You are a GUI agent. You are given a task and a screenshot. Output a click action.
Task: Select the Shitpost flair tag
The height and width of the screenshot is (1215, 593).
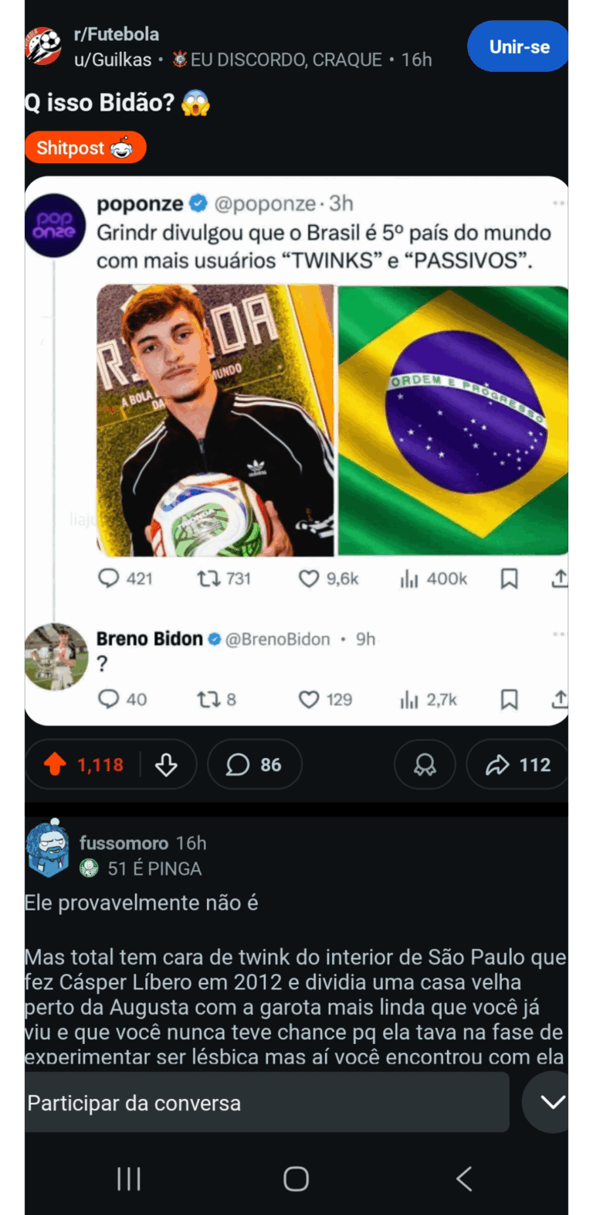pos(85,148)
